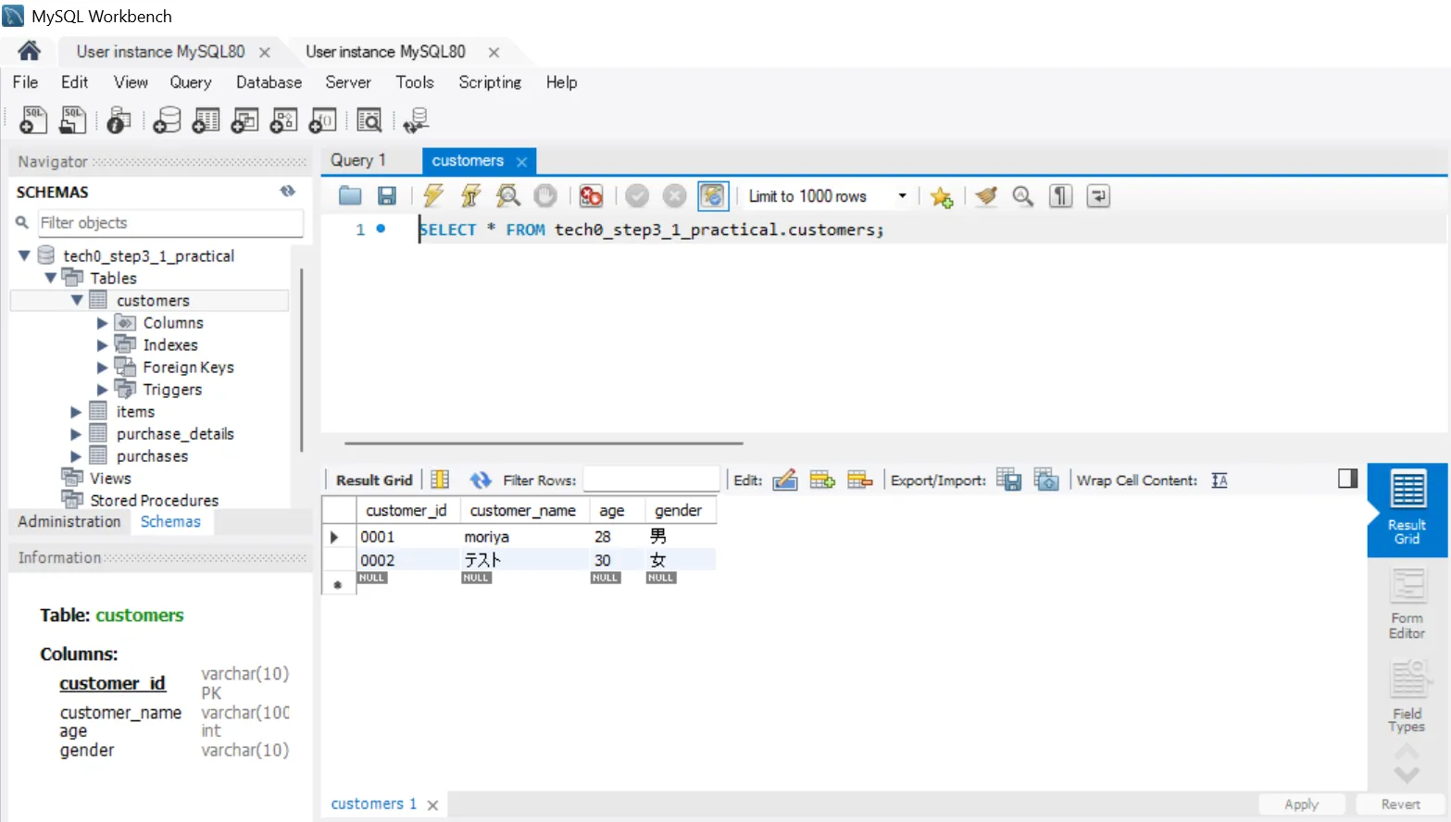Refresh the result grid data

pyautogui.click(x=480, y=479)
